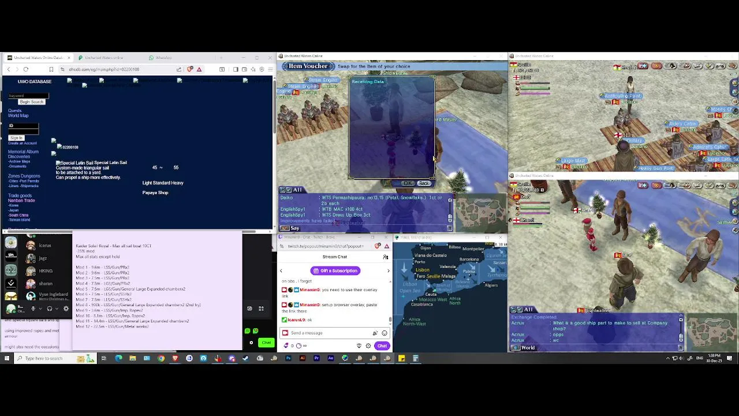This screenshot has width=739, height=416.
Task: Open Twitch chat settings gear
Action: tap(368, 346)
